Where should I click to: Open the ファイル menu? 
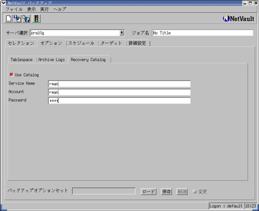tap(14, 9)
